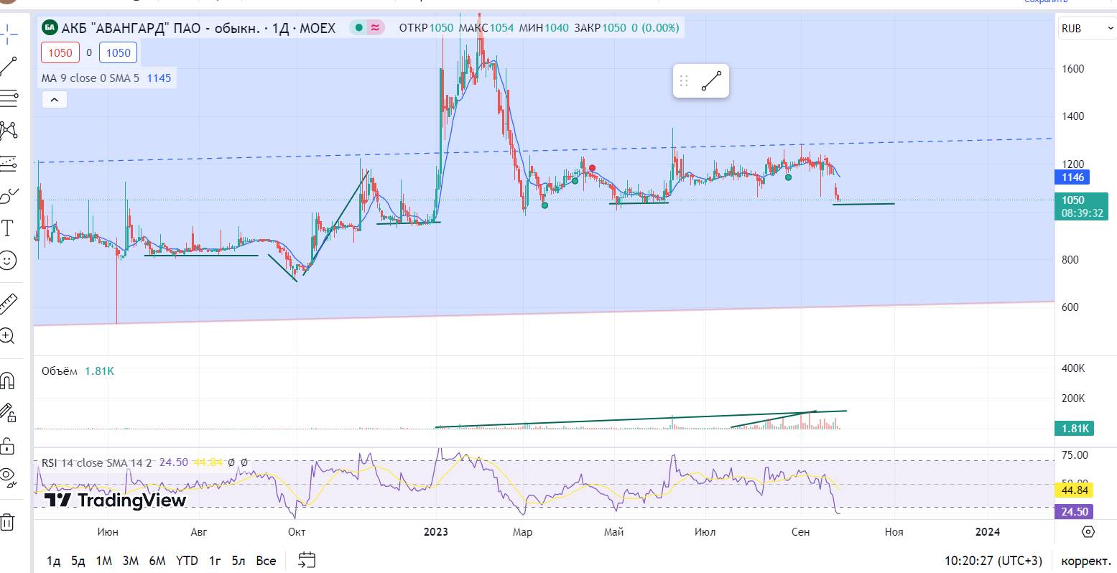The image size is (1117, 573).
Task: Select the ruler measure tool
Action: point(8,304)
